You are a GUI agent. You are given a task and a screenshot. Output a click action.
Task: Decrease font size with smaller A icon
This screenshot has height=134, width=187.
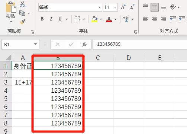tap(132, 7)
